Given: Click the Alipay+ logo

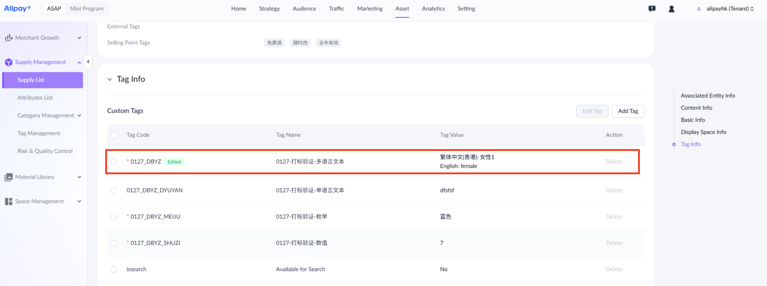Looking at the screenshot, I should point(17,9).
